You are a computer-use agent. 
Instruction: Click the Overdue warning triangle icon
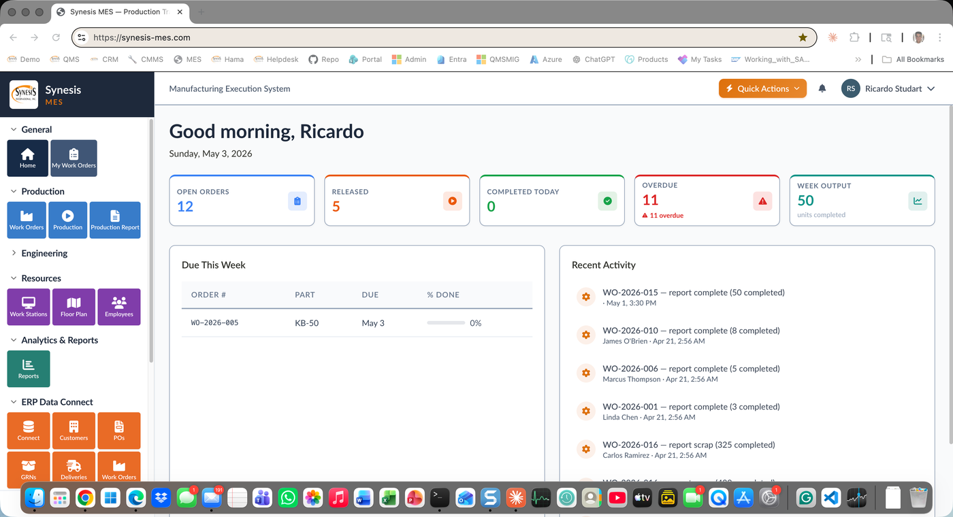762,201
